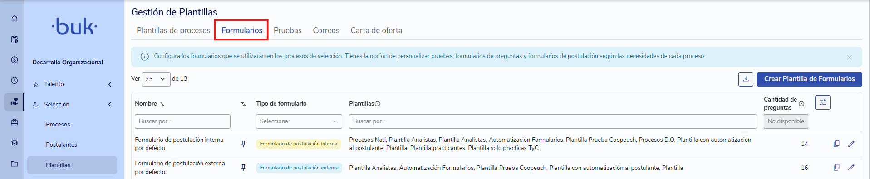
Task: Open Tipo de formulario Seleccionar dropdown
Action: [x=299, y=121]
